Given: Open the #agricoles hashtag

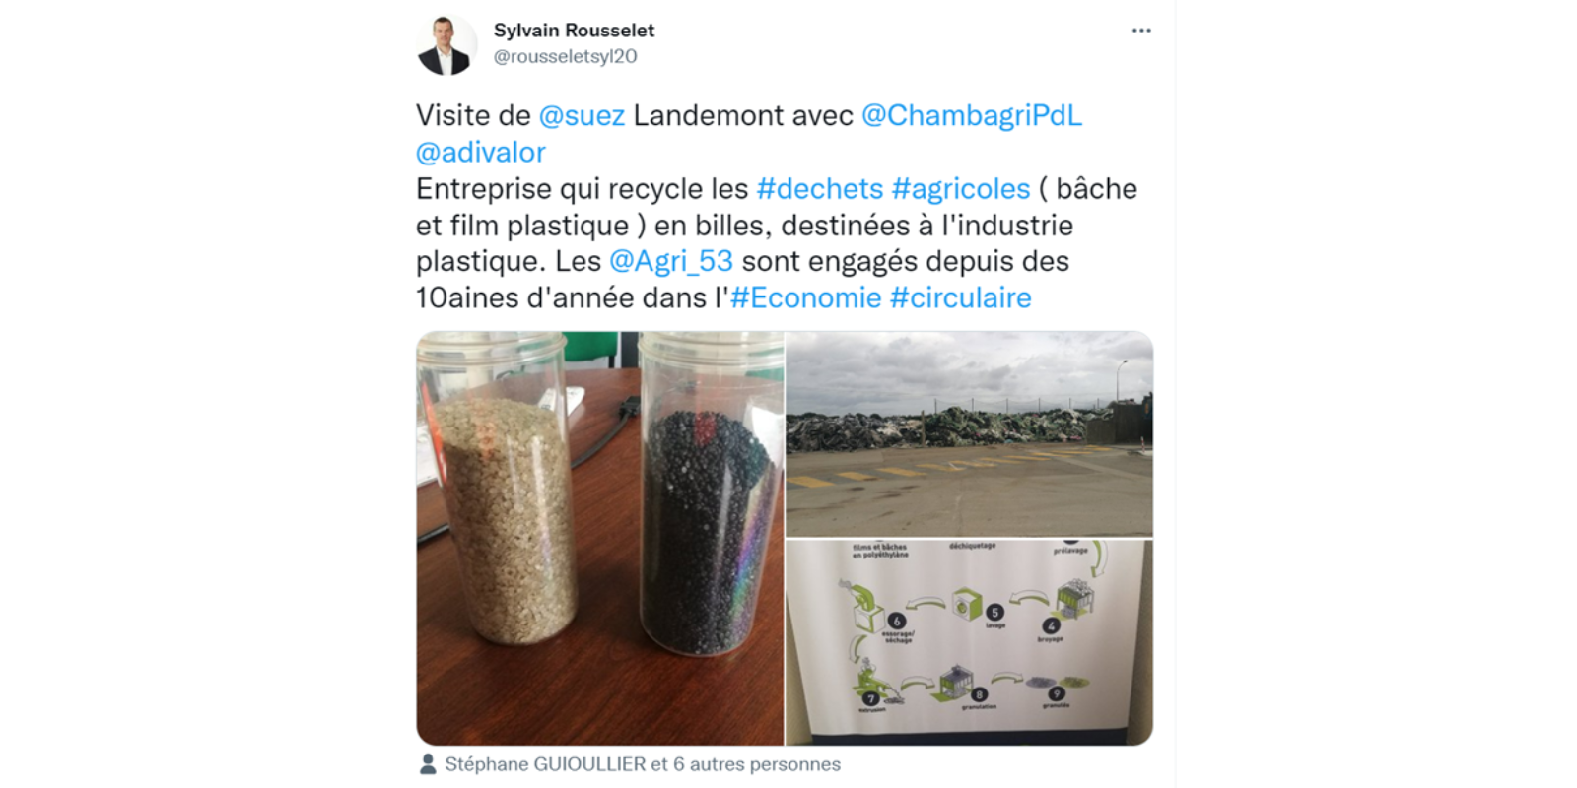Looking at the screenshot, I should point(961,188).
